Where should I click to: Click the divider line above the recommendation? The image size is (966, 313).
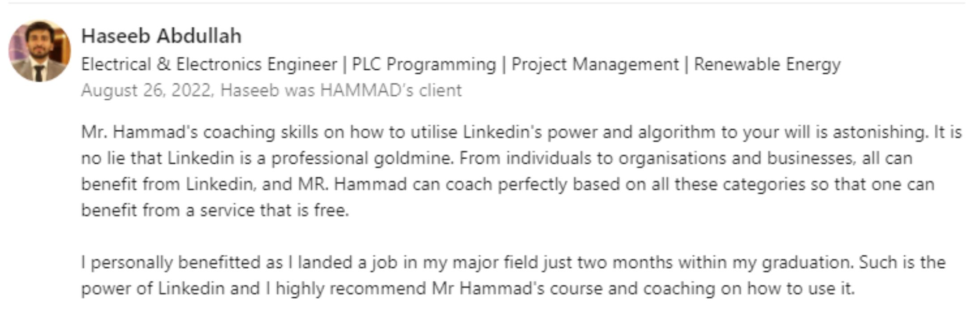[x=487, y=3]
